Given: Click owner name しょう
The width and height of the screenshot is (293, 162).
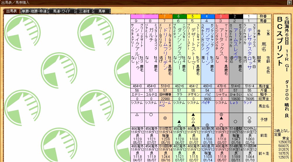Looking at the screenshot, I should [234, 103].
